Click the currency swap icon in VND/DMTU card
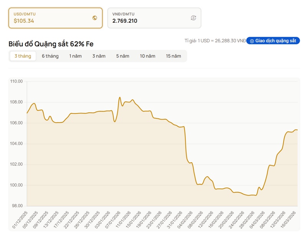 pos(193,18)
